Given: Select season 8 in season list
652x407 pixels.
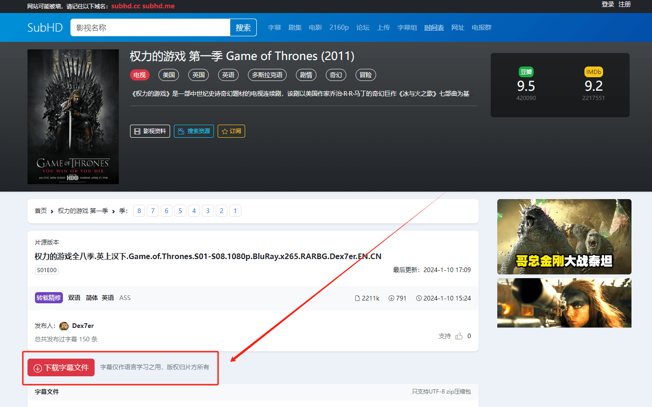Looking at the screenshot, I should (139, 211).
